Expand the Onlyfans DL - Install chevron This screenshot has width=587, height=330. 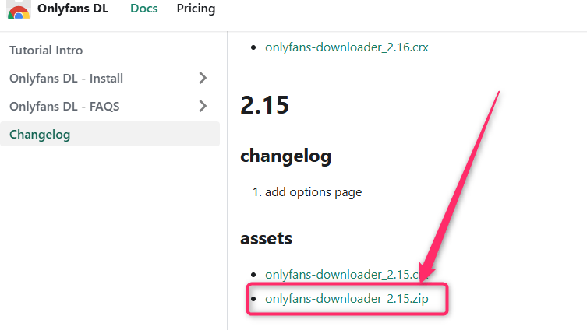pos(203,78)
